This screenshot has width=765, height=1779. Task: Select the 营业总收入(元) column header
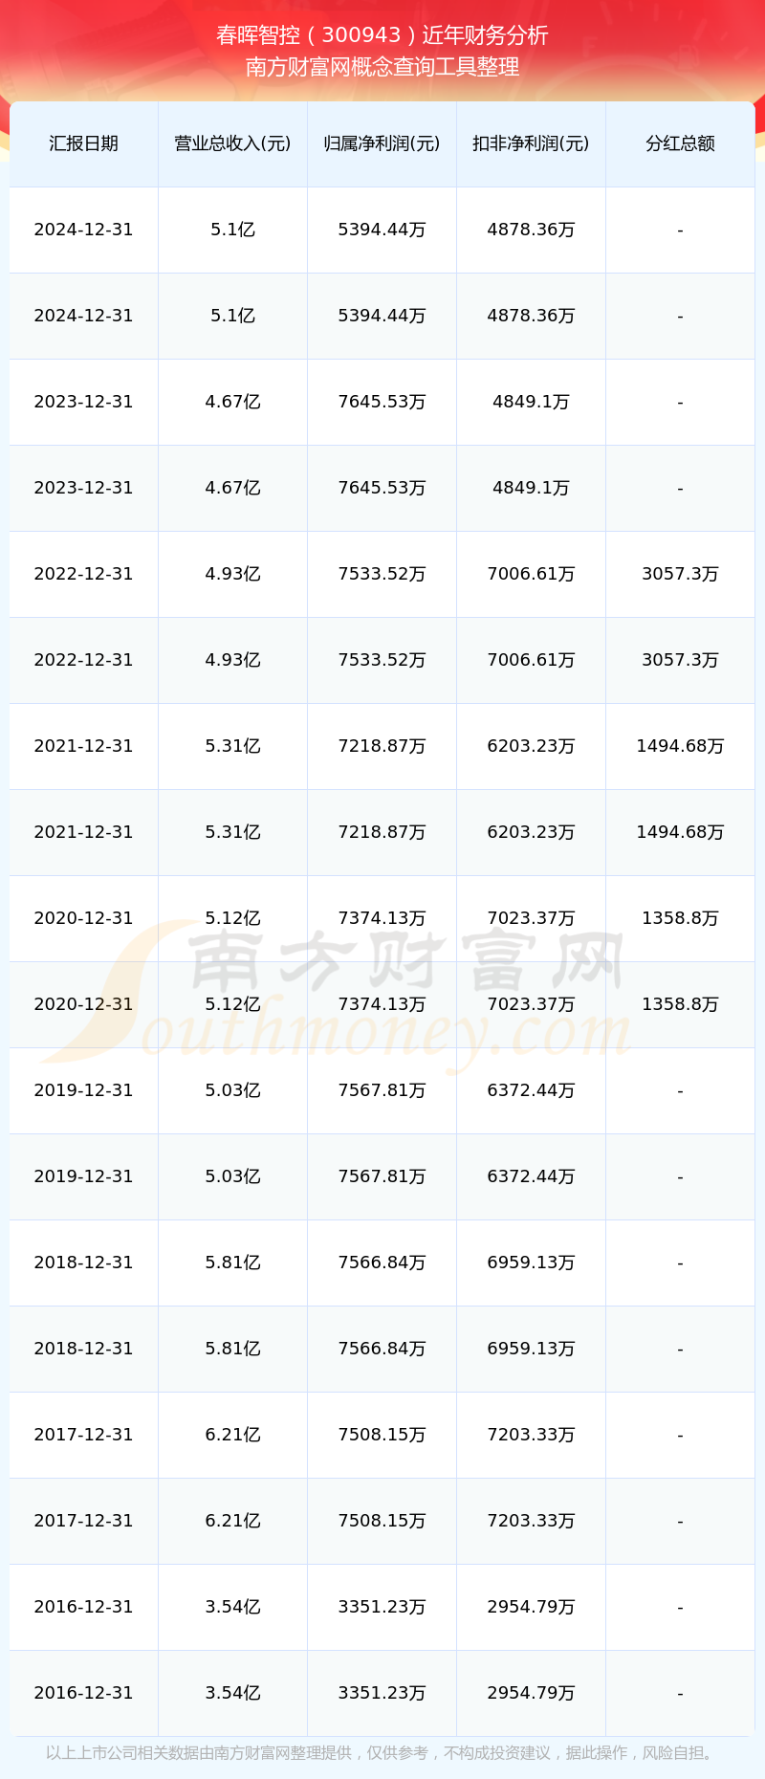tap(232, 143)
